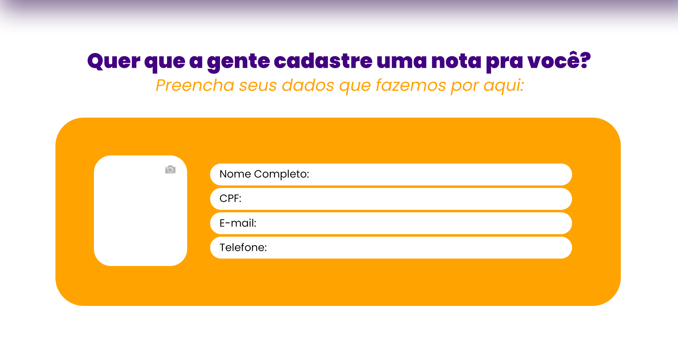Click the word "você?" in the heading
Image resolution: width=678 pixels, height=355 pixels.
point(559,61)
